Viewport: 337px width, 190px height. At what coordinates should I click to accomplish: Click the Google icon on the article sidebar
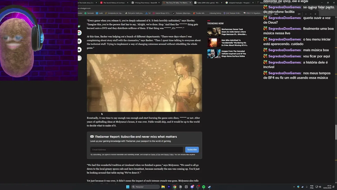(79, 33)
